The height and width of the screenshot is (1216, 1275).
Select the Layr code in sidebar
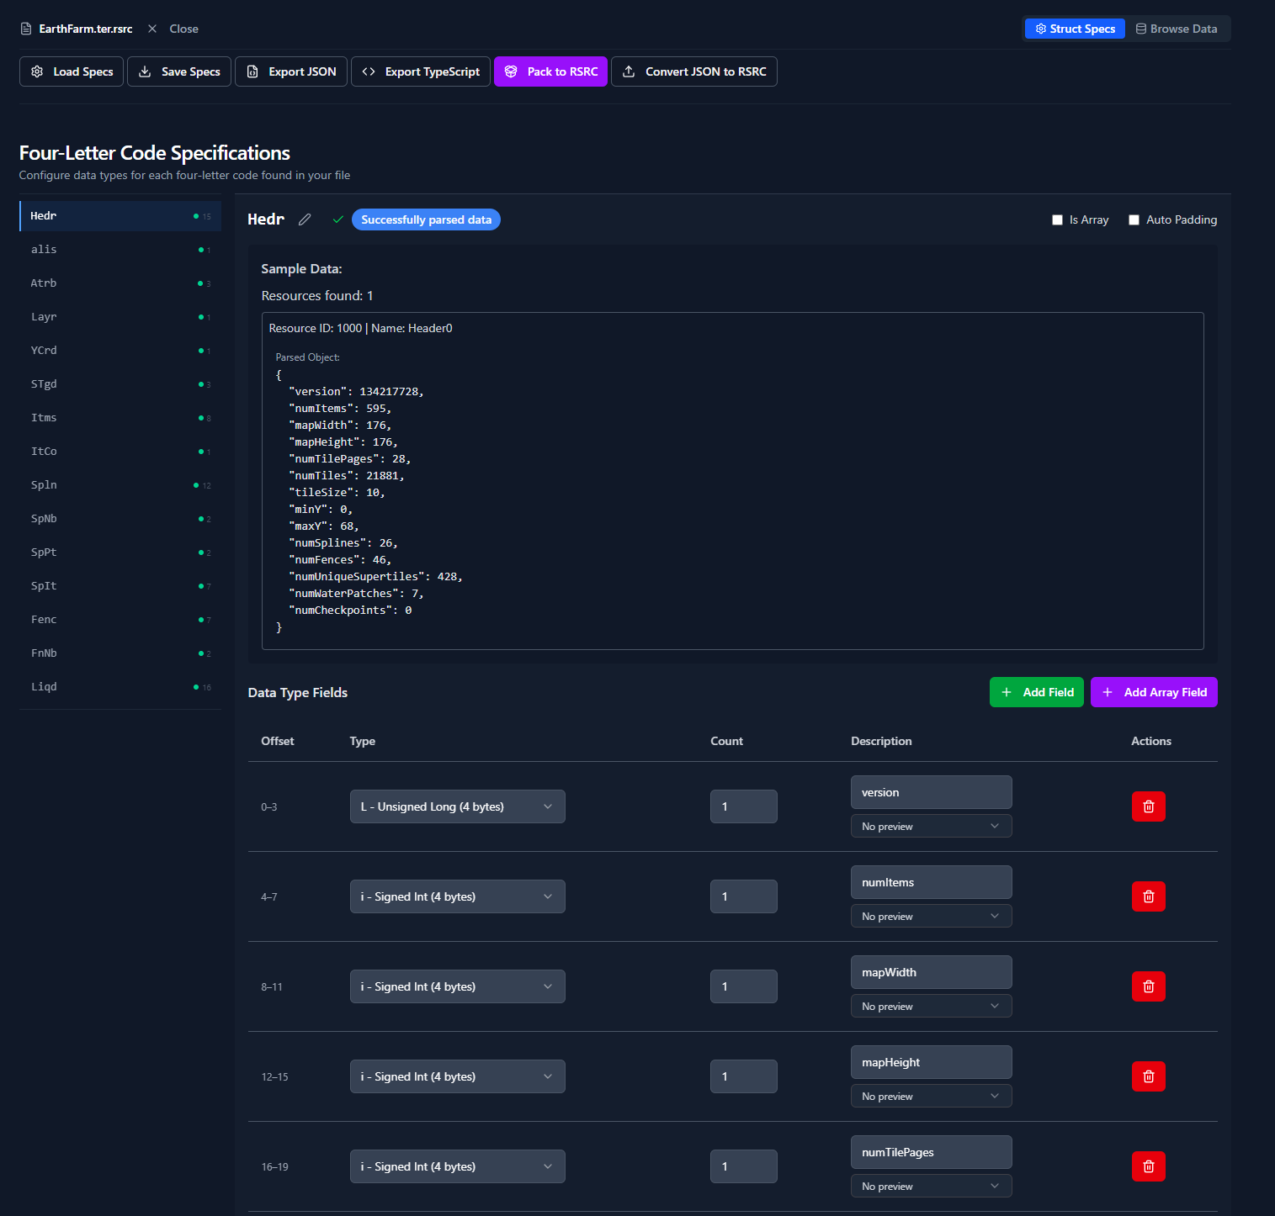[x=120, y=317]
